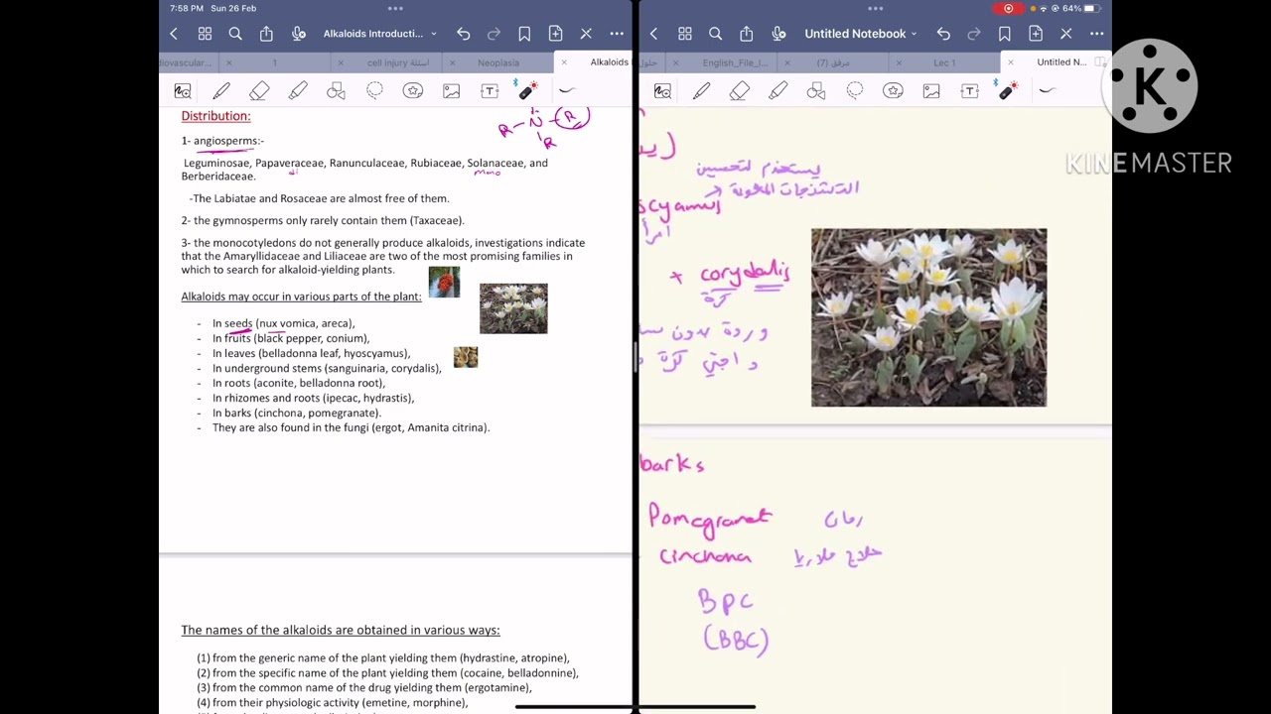Choose stroke style in left toolbar
The height and width of the screenshot is (714, 1271).
click(566, 91)
